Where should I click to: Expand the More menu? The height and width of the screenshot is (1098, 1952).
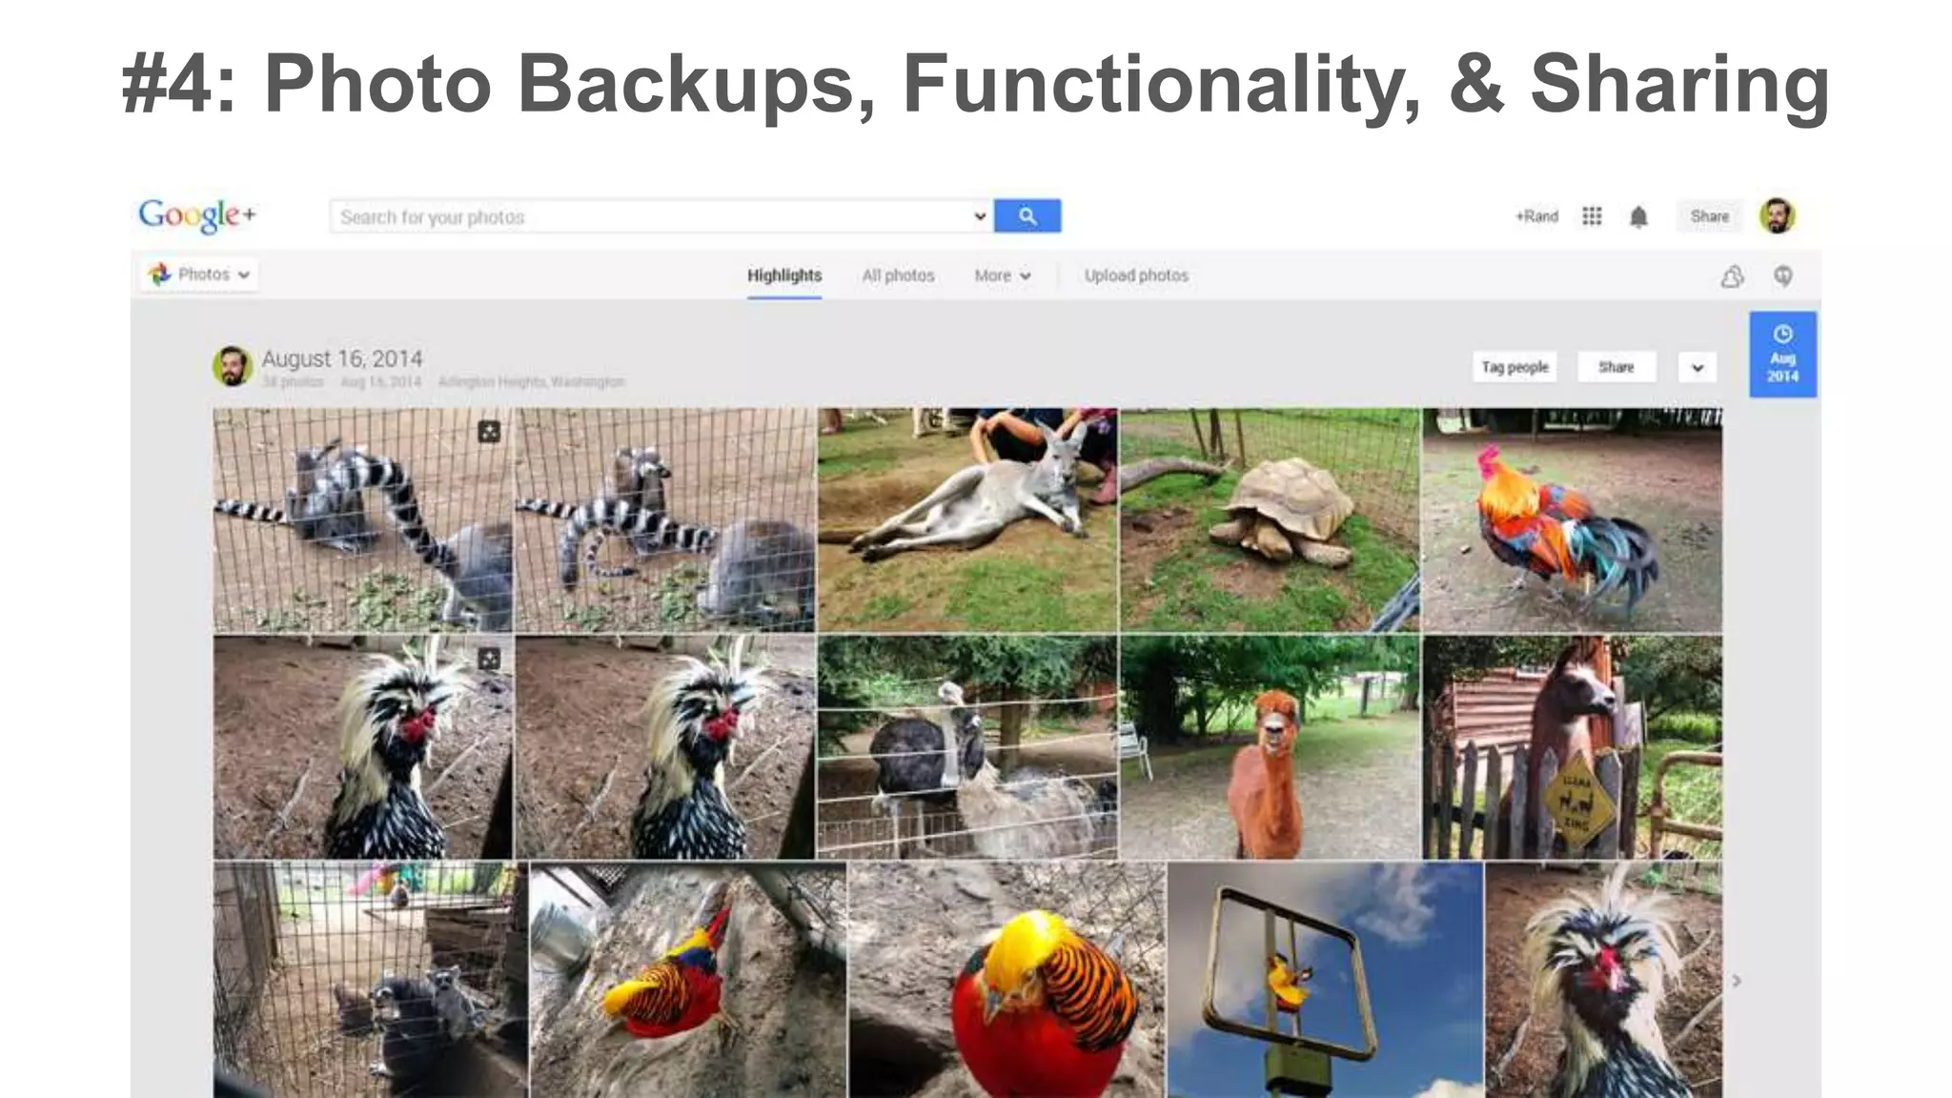pos(1002,275)
